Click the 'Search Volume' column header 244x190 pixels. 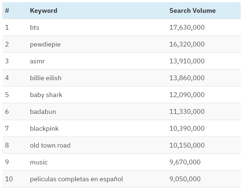[193, 11]
